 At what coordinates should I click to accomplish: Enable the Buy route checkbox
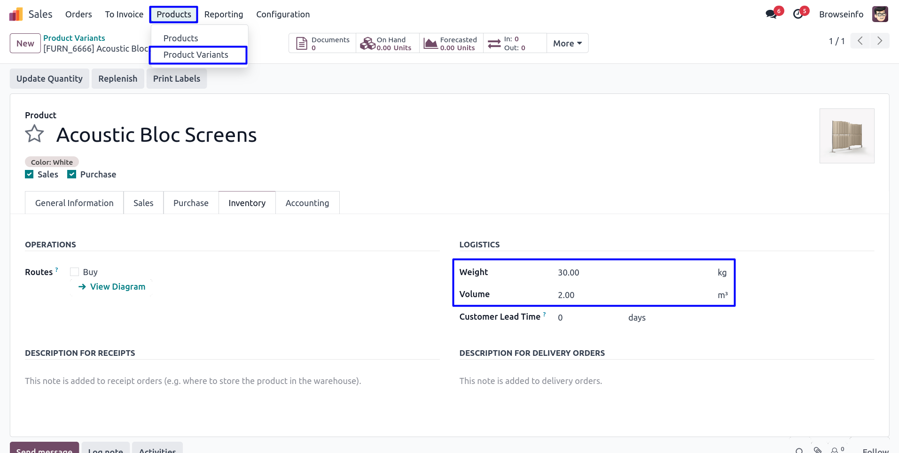click(74, 272)
